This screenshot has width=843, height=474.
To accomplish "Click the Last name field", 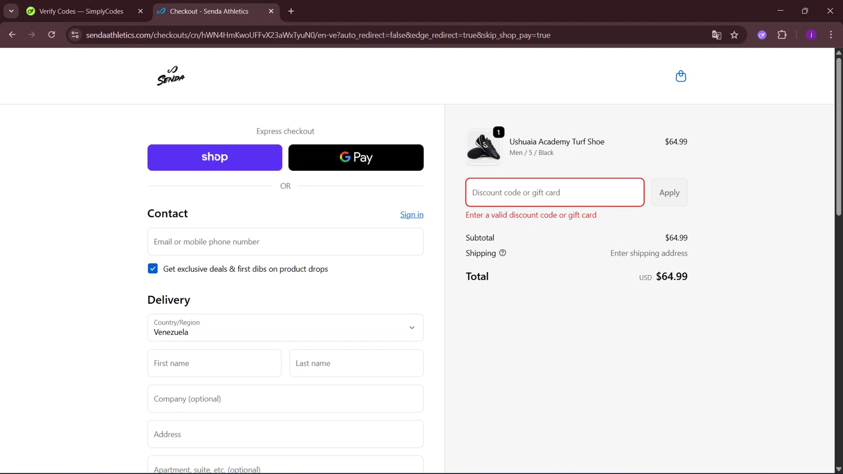I will point(356,363).
